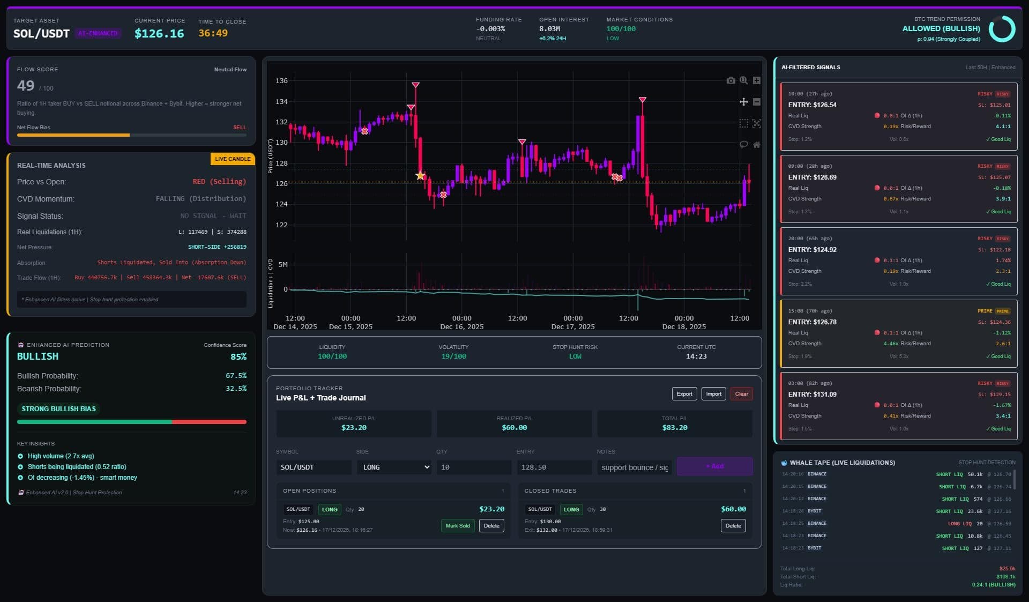The width and height of the screenshot is (1029, 602).
Task: Select the lasso select tool on the chart
Action: (x=743, y=144)
